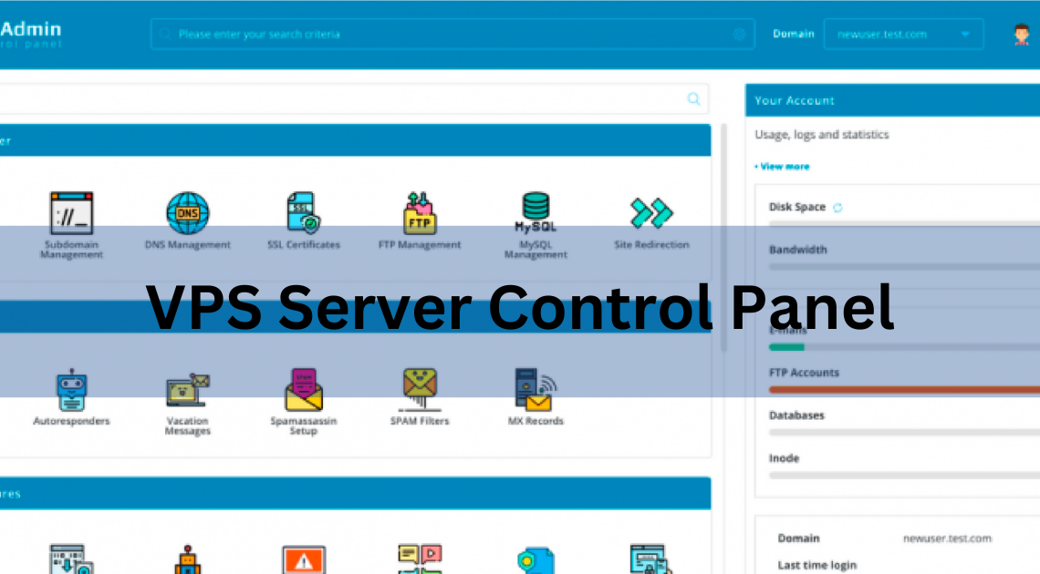Select the Site Redirection icon
Screen dimensions: 1040x574
tap(651, 211)
